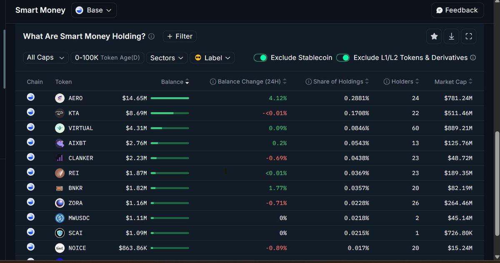Expand the Sectors dropdown
The width and height of the screenshot is (500, 263).
click(167, 58)
